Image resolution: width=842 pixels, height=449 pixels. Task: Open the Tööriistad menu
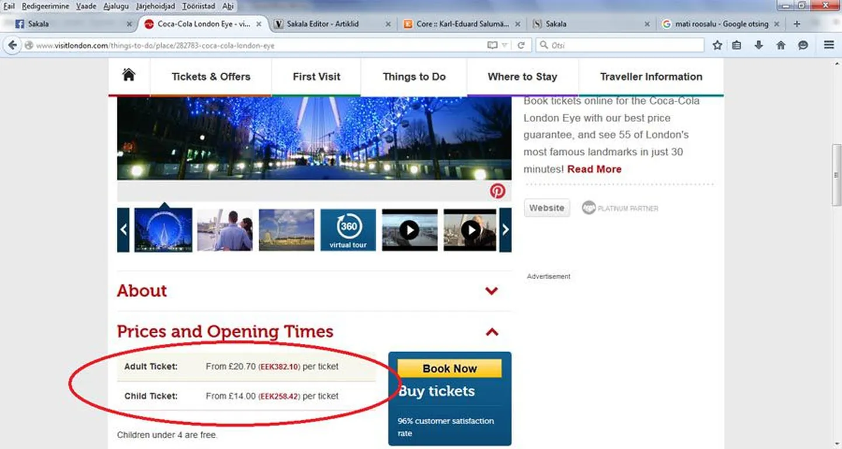(199, 6)
